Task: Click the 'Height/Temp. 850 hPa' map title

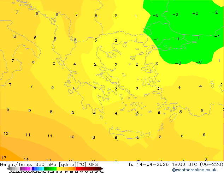Action: 28,165
